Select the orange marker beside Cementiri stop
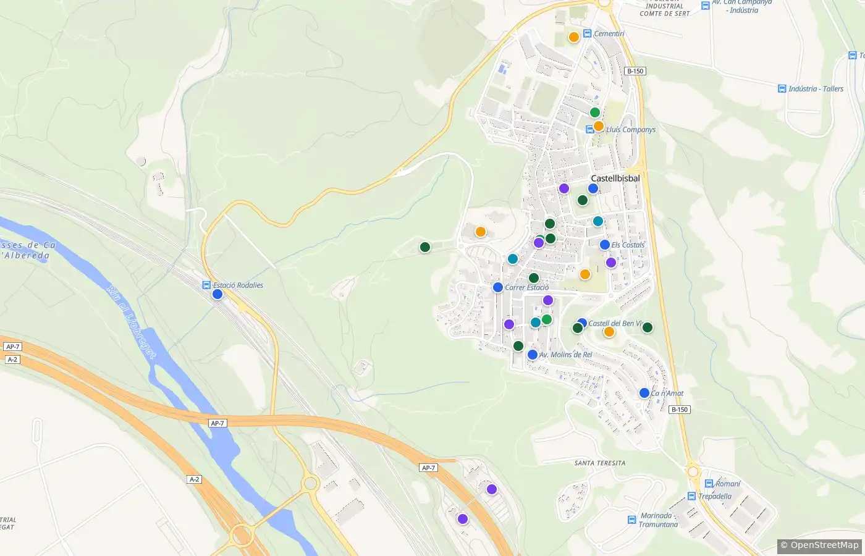The image size is (865, 556). 574,37
